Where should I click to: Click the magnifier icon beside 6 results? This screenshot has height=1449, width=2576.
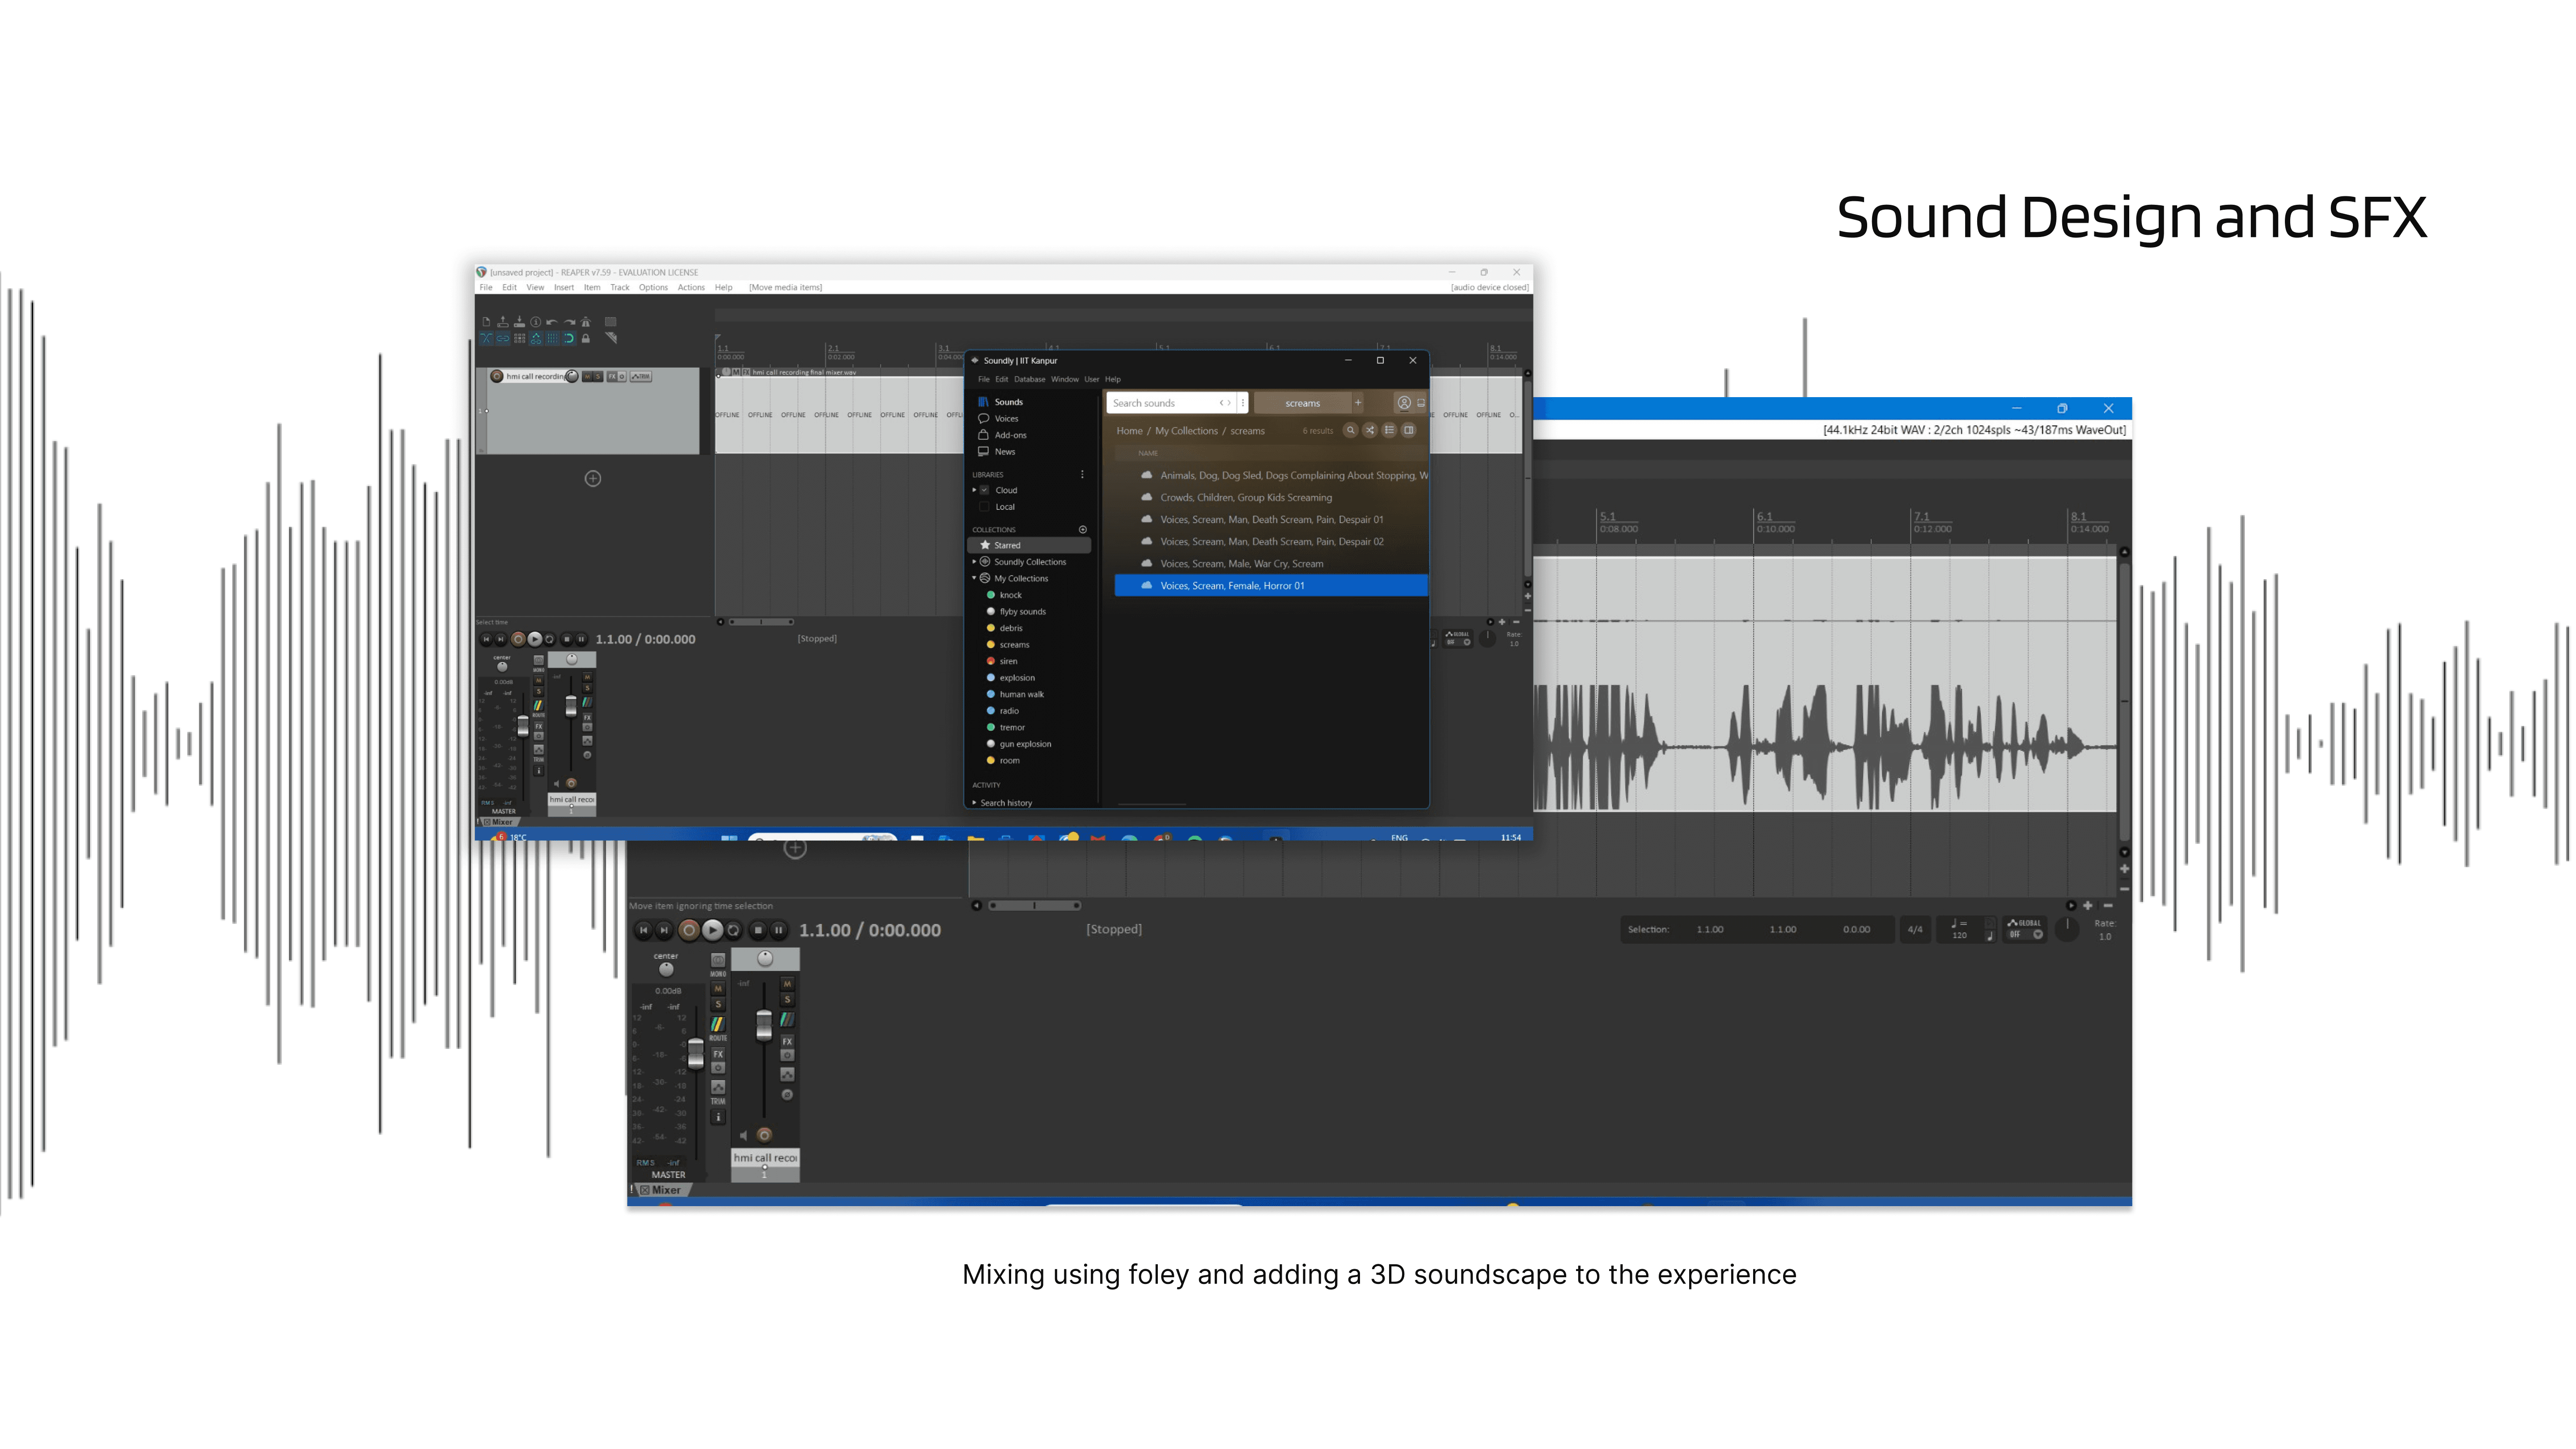pyautogui.click(x=1350, y=430)
